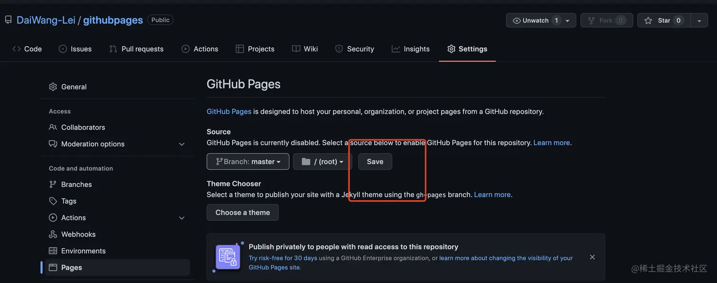The height and width of the screenshot is (283, 717).
Task: Click the fork icon on Fork button
Action: point(591,20)
